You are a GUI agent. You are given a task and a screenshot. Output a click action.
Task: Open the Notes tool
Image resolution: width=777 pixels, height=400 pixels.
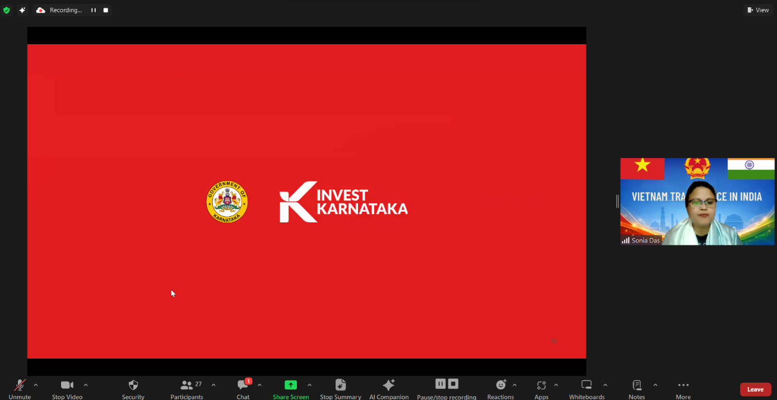636,389
